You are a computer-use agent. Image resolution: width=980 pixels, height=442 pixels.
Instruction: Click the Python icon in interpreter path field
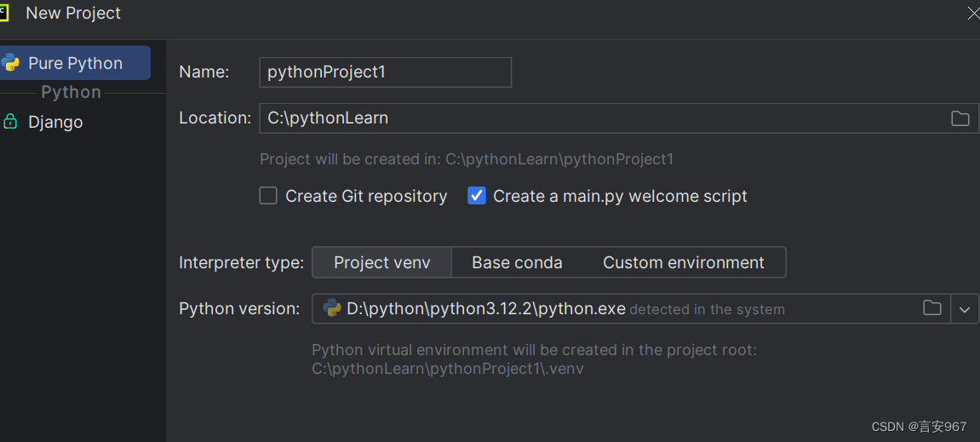click(333, 308)
